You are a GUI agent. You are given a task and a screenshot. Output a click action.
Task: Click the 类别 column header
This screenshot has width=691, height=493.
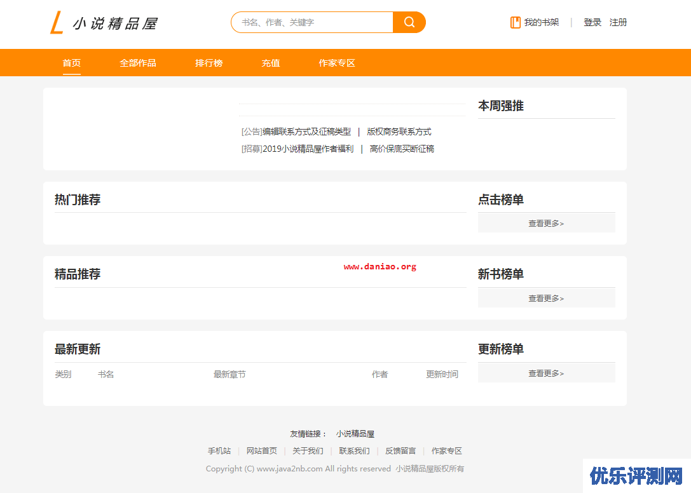point(63,374)
